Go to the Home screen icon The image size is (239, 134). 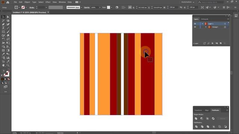coord(8,2)
